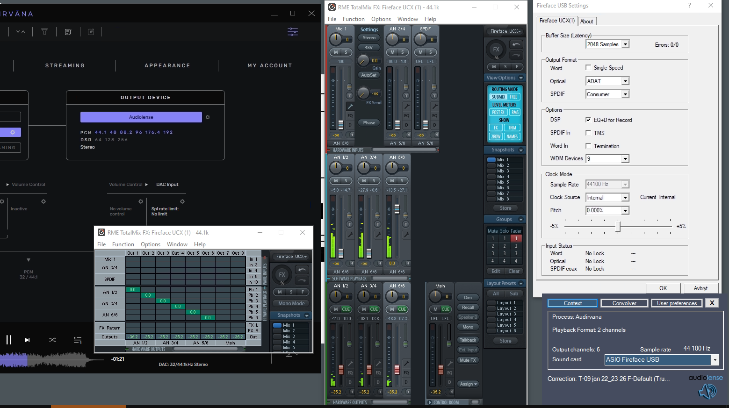729x408 pixels.
Task: Open the Optical ADAT format dropdown
Action: [607, 81]
